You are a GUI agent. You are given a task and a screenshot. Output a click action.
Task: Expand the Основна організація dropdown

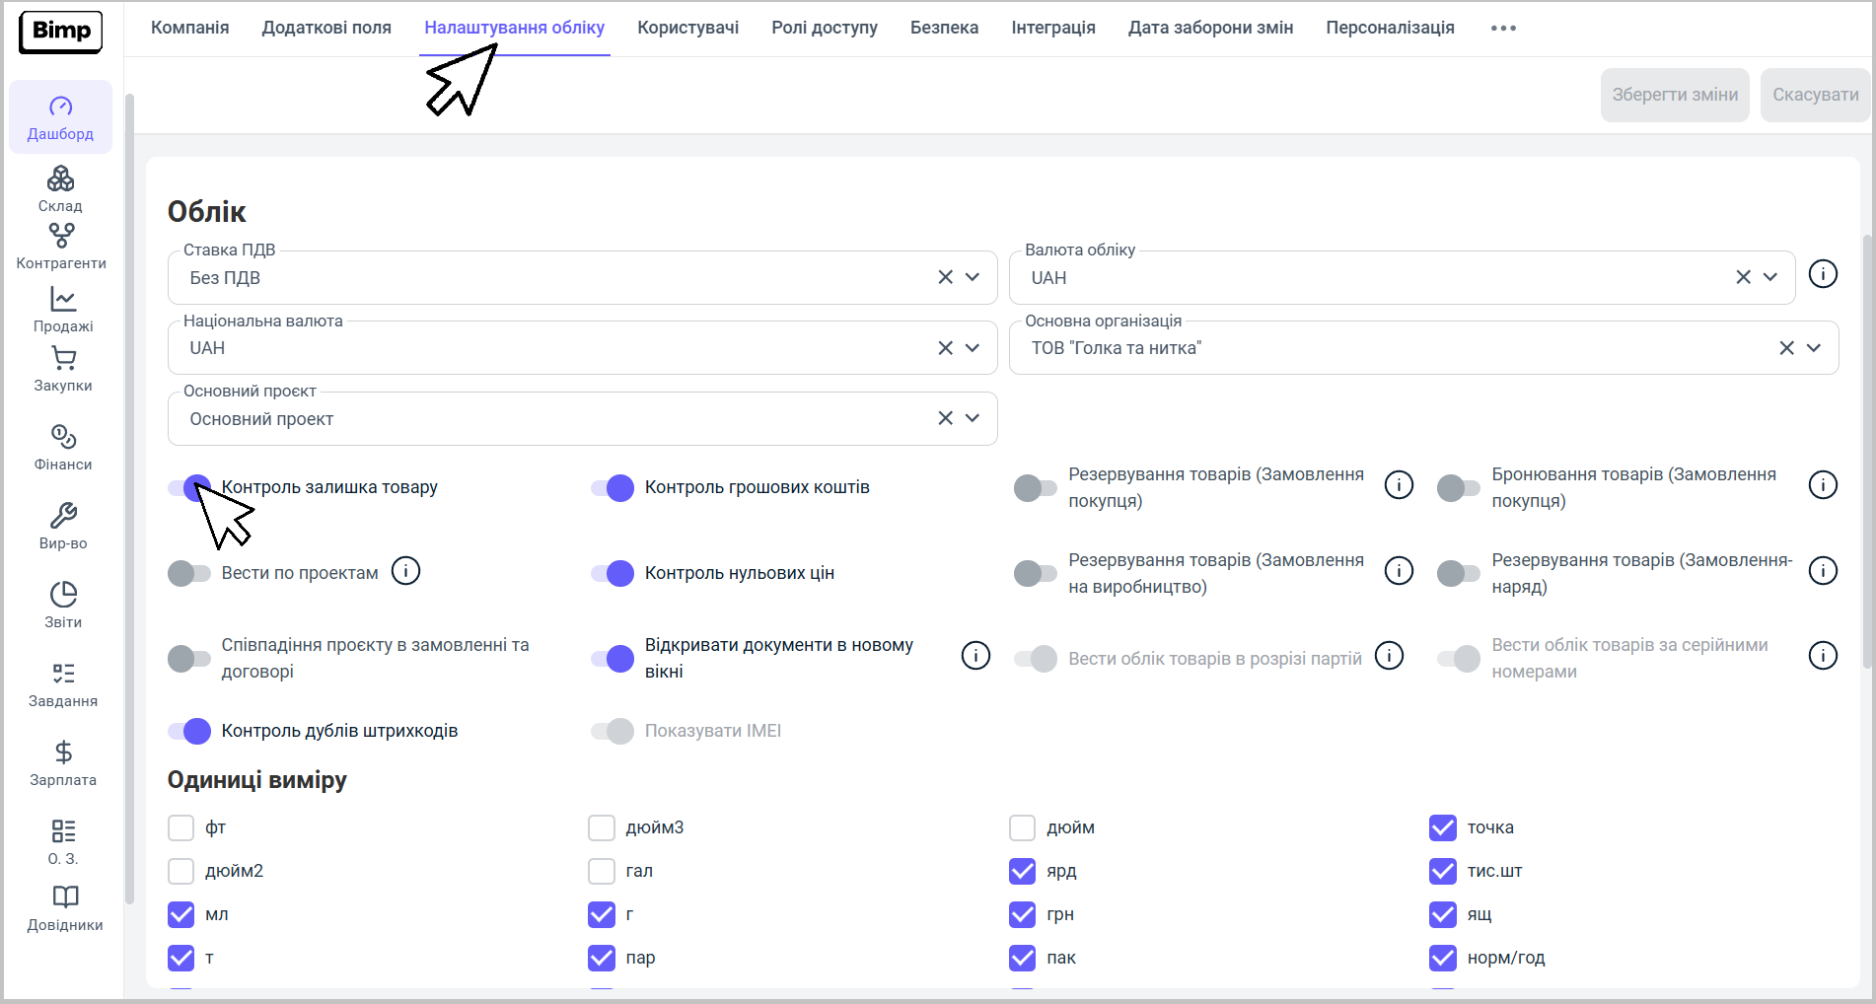tap(1813, 348)
